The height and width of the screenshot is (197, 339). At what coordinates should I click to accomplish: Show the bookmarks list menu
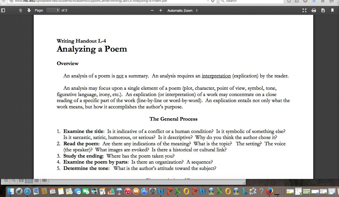pyautogui.click(x=297, y=1)
